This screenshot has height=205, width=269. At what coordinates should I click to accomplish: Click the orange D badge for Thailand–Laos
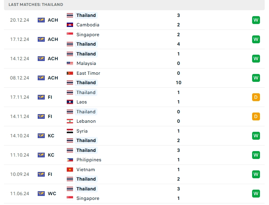[x=256, y=97]
